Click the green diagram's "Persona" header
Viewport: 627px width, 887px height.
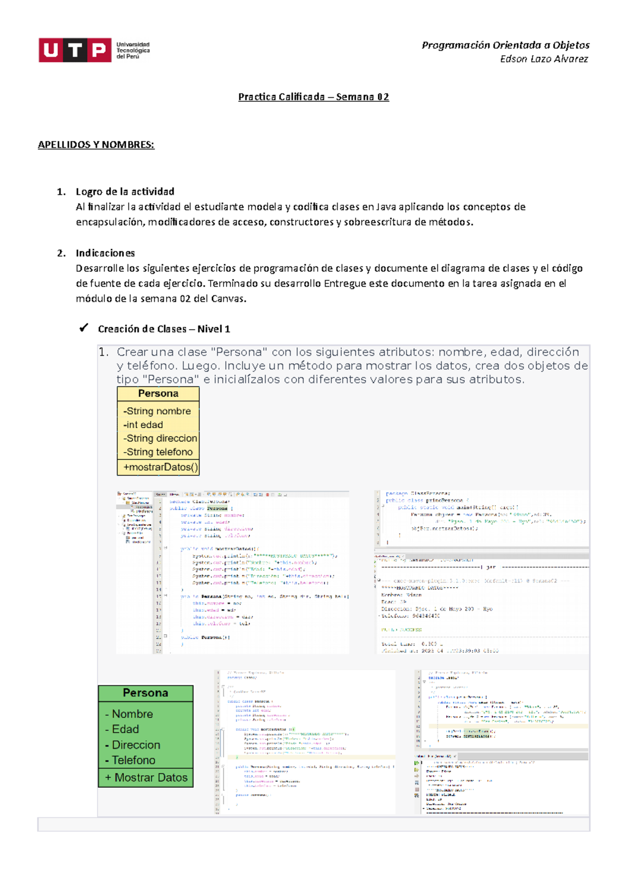tap(146, 693)
